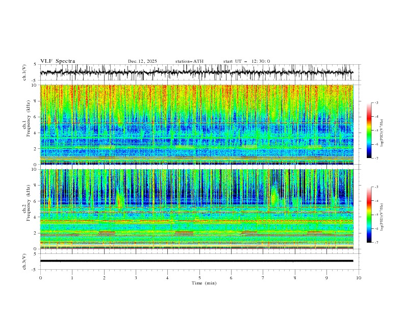Click inside the ch.2 spectrogram plot
This screenshot has height=312, width=404.
click(197, 209)
